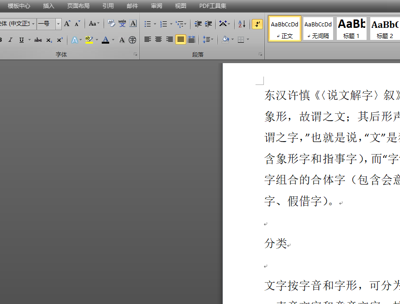Open numbering library dropdown arrow

(171, 24)
